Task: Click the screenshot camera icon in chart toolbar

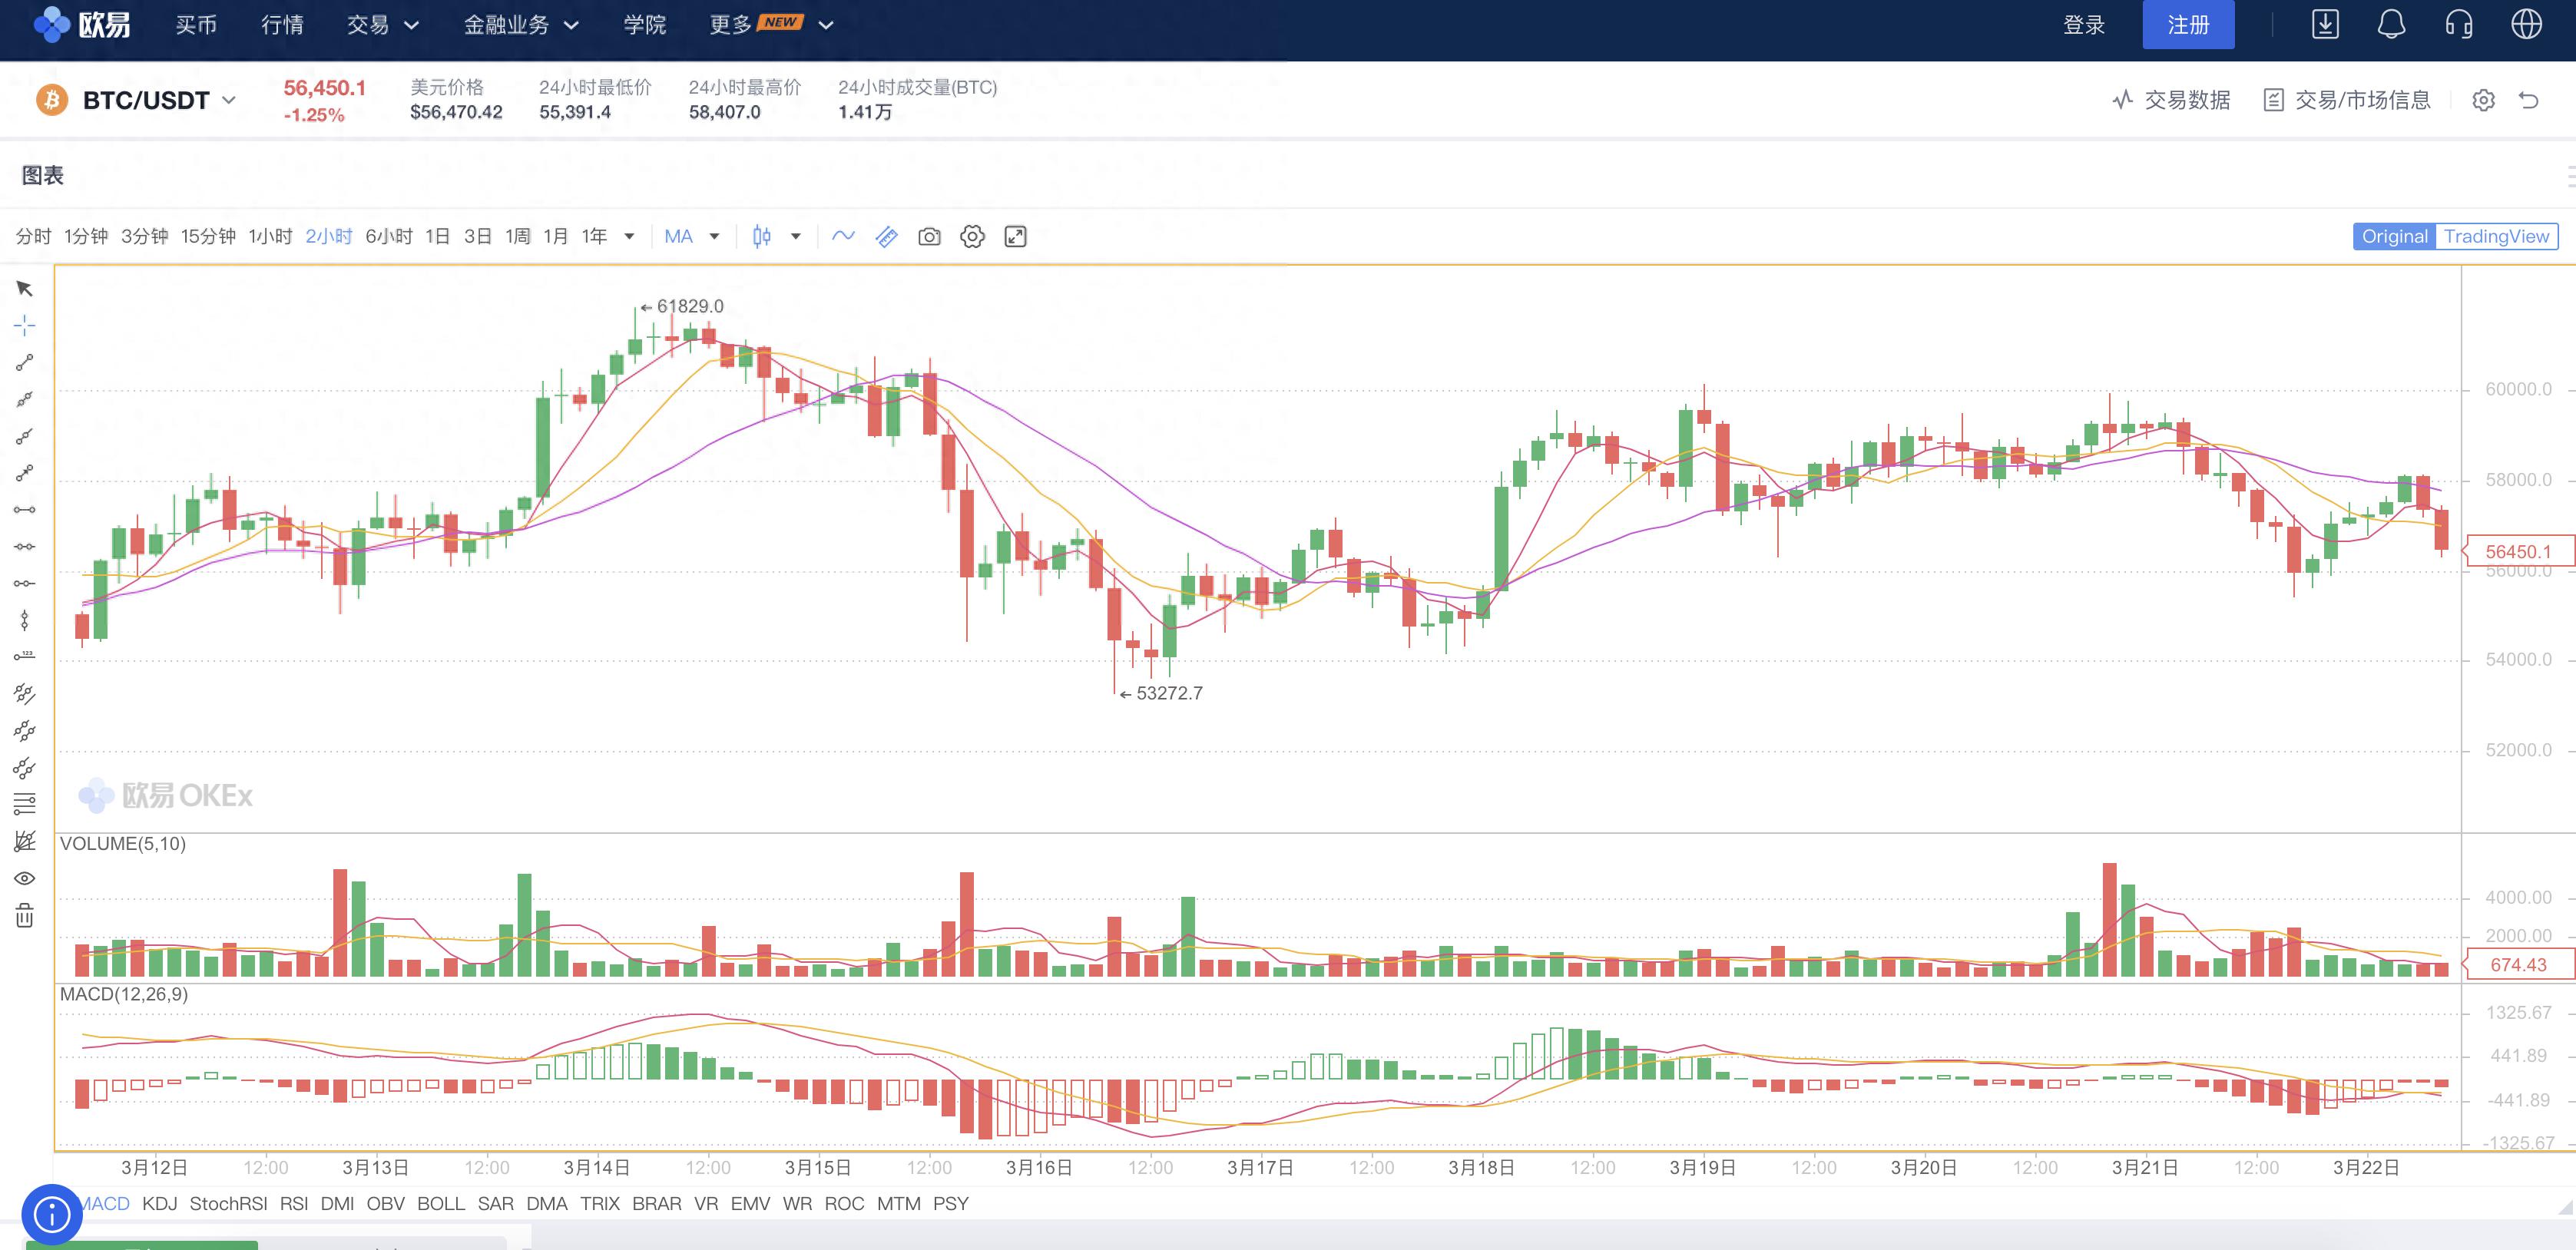Action: tap(929, 237)
